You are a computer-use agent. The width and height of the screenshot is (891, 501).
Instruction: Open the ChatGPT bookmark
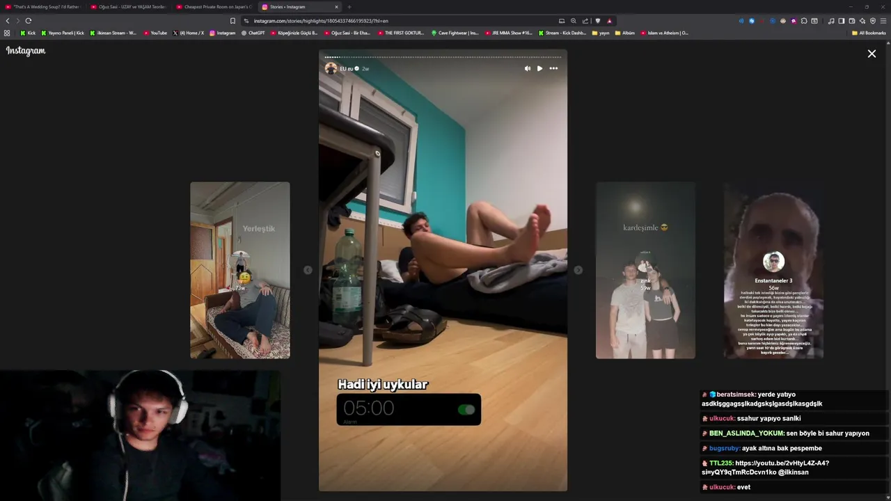(253, 33)
